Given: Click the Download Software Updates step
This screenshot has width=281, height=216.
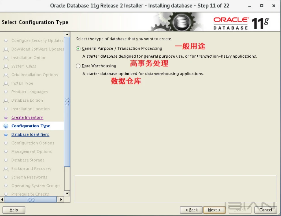Looking at the screenshot, I should click(38, 49).
